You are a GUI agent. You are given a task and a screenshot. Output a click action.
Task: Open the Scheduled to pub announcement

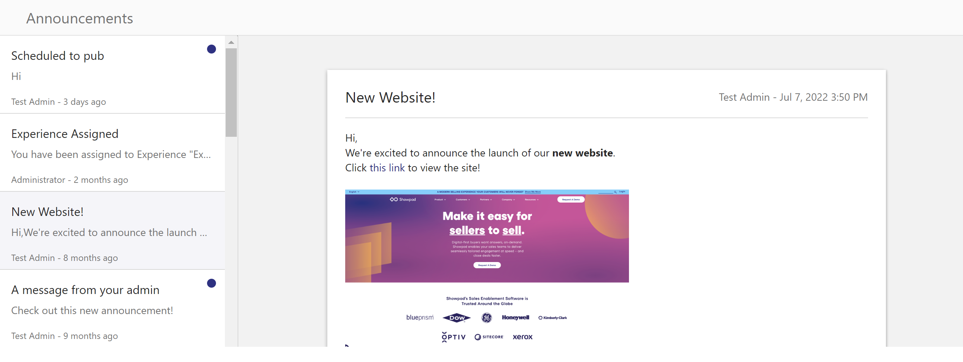pyautogui.click(x=112, y=75)
